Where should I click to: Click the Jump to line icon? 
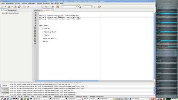point(95,7)
